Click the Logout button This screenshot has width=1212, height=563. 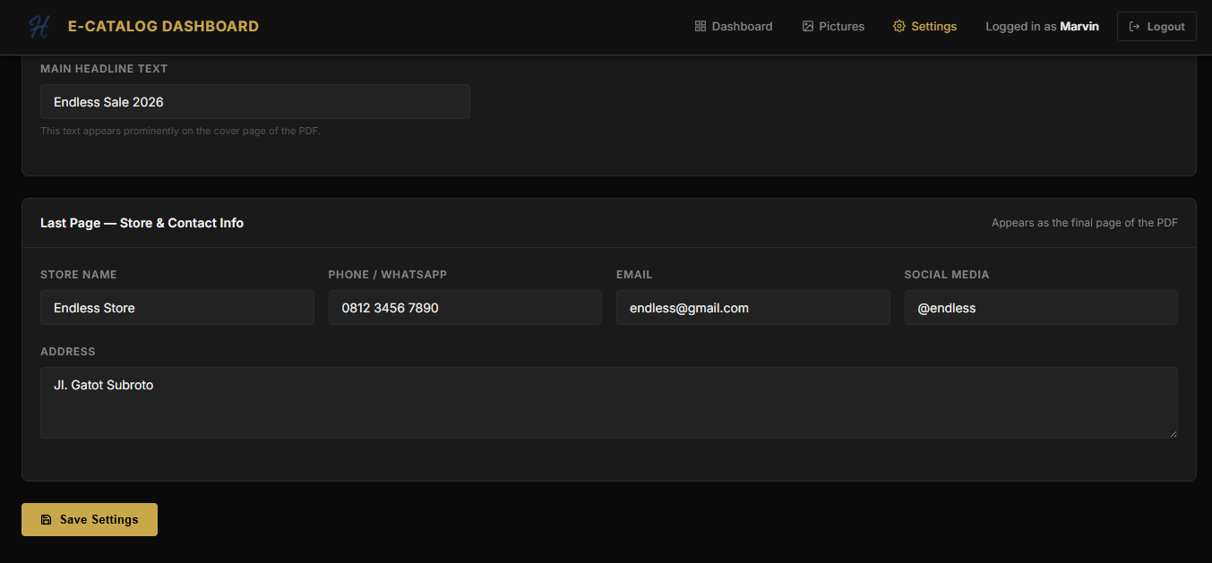pyautogui.click(x=1156, y=27)
